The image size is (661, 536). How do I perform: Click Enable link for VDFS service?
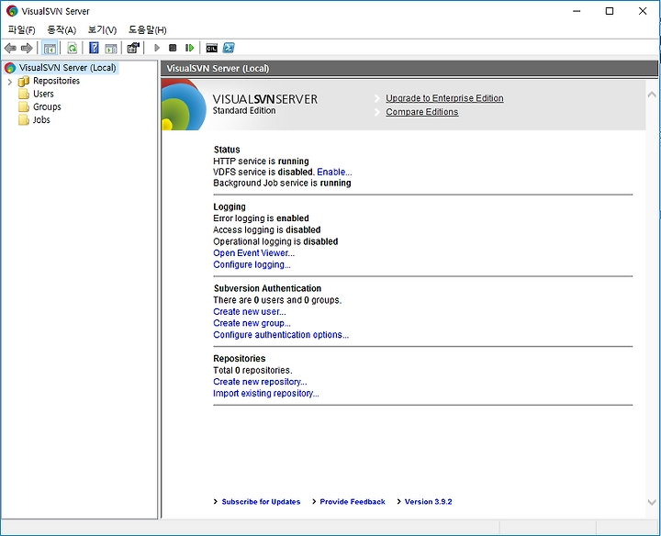334,172
